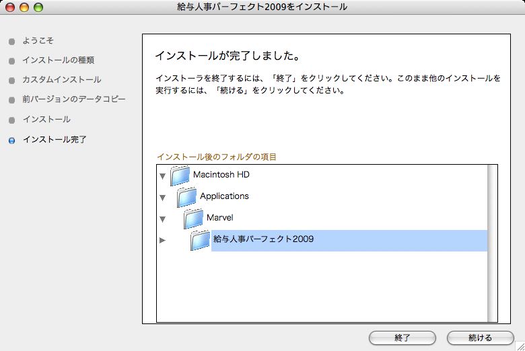Viewport: 525px width, 351px height.
Task: Click the Macintosh HD folder icon
Action: 180,175
